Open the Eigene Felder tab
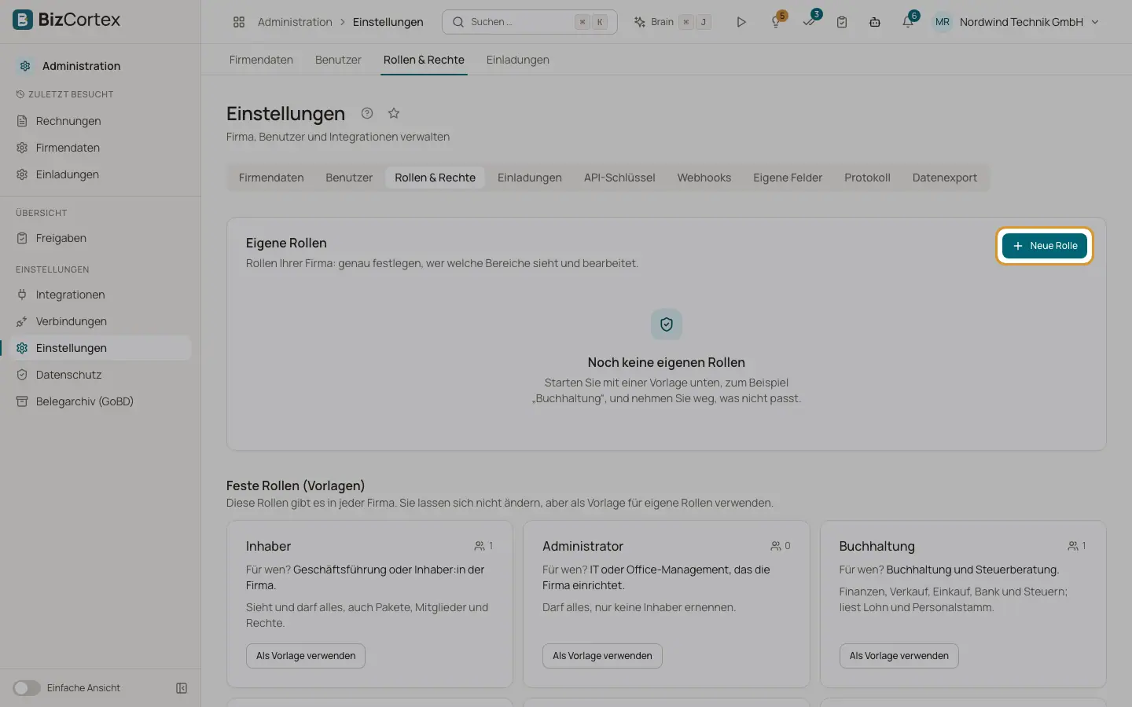 pyautogui.click(x=788, y=178)
